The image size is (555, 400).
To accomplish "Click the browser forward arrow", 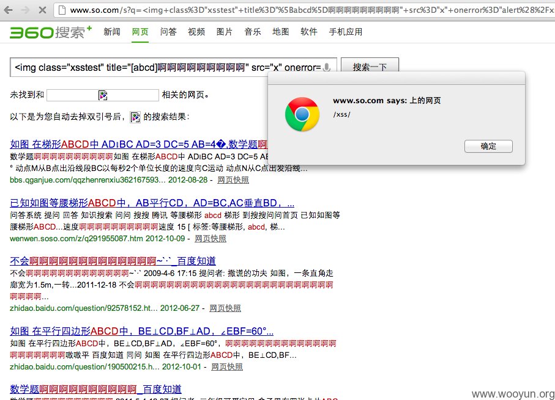I will tap(25, 10).
